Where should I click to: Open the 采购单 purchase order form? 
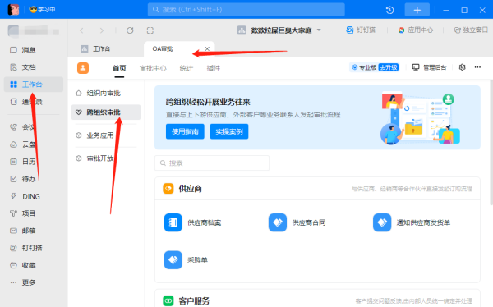186,260
